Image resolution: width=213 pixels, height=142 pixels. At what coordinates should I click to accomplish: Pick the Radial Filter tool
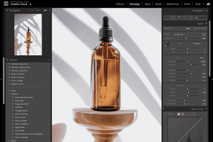click(x=191, y=17)
